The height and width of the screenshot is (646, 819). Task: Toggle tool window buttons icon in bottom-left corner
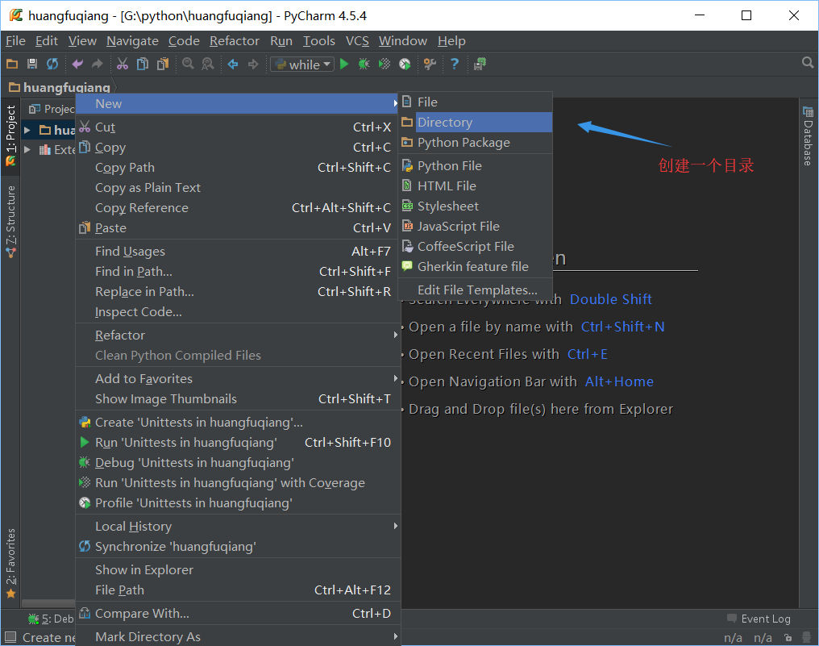[8, 637]
